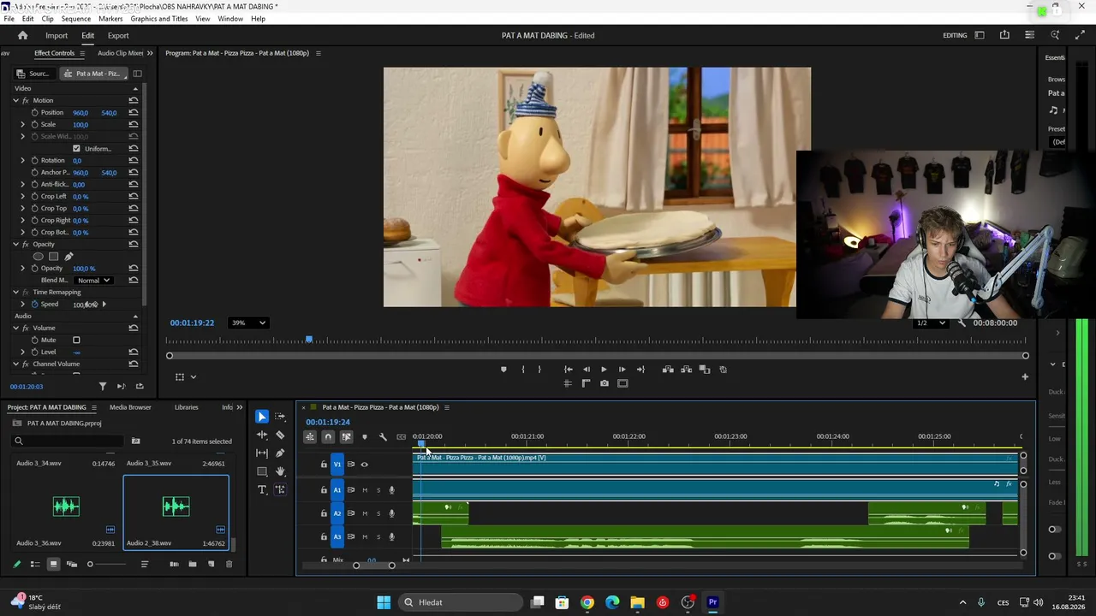Toggle V1 track output eye
This screenshot has height=616, width=1096.
(365, 465)
